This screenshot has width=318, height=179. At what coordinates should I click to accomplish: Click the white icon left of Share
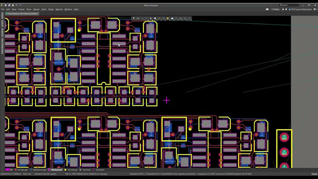pyautogui.click(x=267, y=9)
